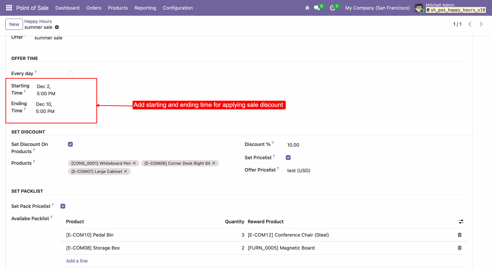492x269 pixels.
Task: Remove the Large Cabinet product tag
Action: (x=126, y=171)
